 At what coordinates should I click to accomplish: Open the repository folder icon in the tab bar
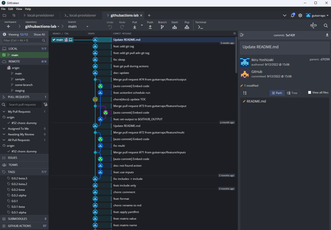(x=4, y=15)
